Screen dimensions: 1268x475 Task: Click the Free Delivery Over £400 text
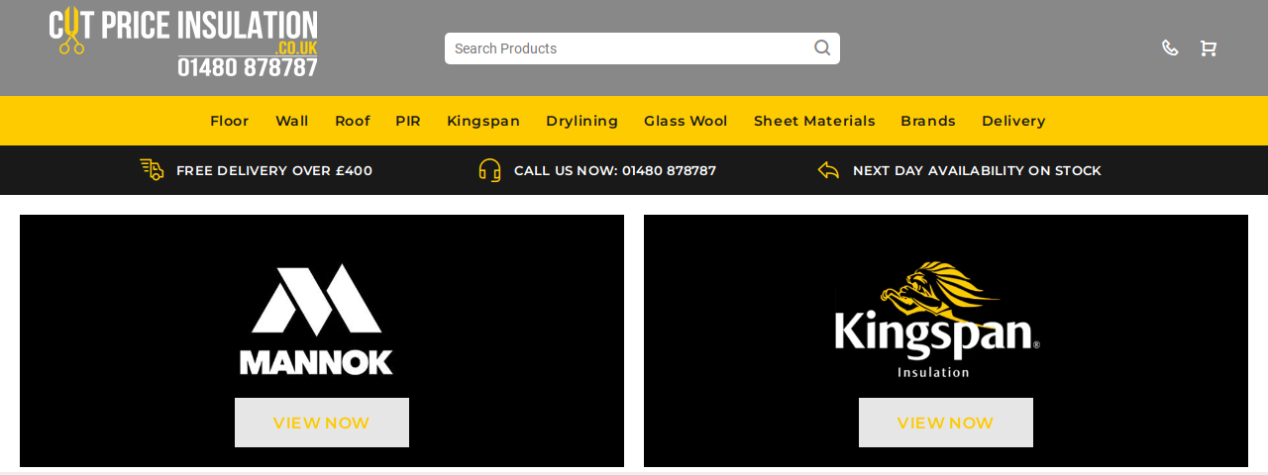pyautogui.click(x=274, y=170)
